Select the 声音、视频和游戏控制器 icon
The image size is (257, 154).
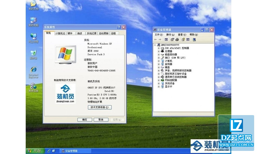click(163, 71)
